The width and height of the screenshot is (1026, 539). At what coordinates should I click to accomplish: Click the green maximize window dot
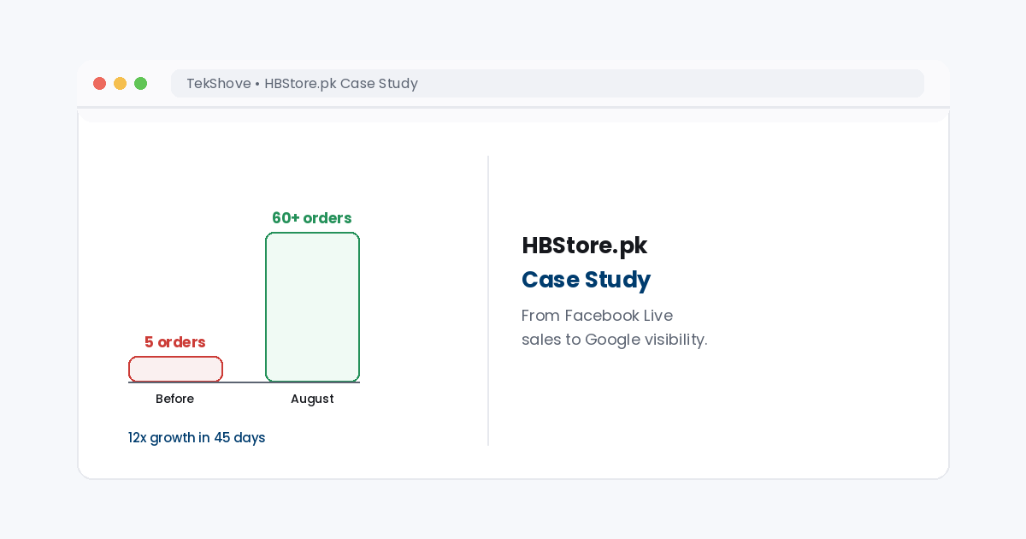(x=140, y=83)
